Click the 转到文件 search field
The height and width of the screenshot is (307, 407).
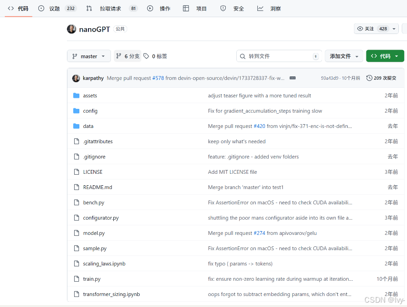pos(279,56)
